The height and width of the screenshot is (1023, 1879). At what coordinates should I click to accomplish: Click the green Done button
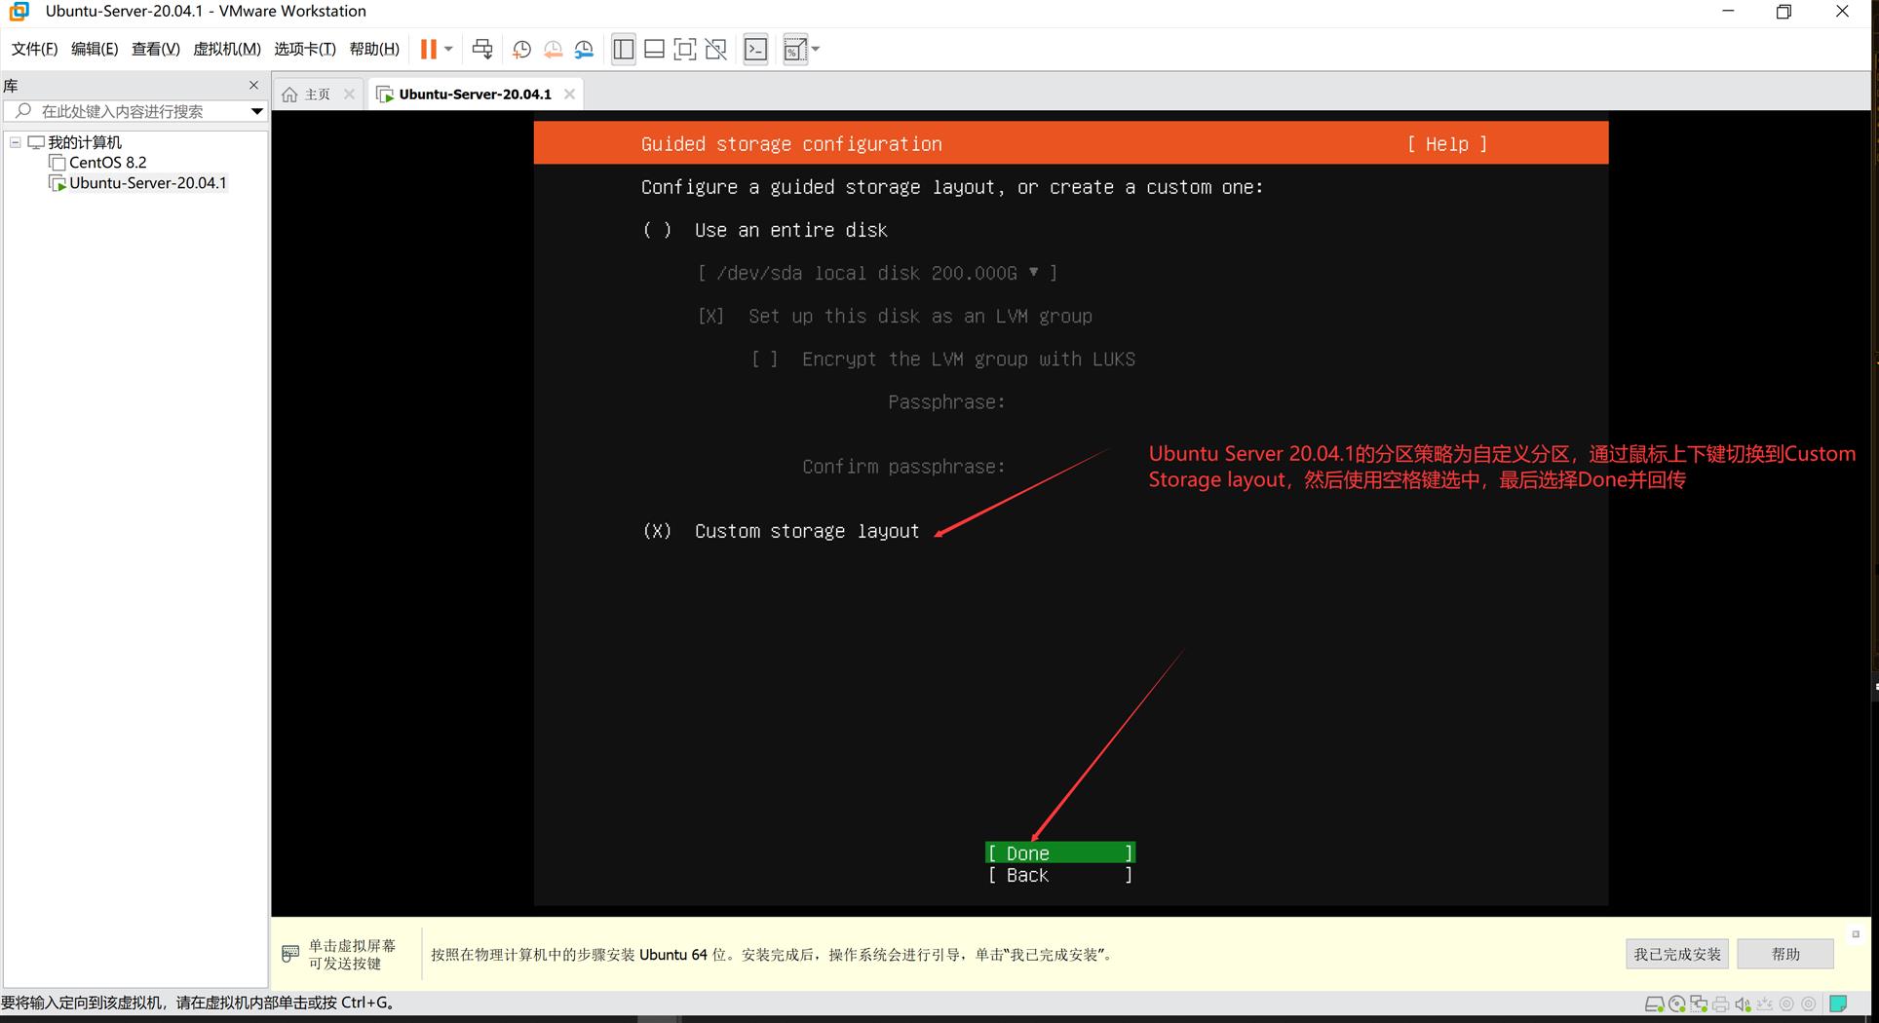click(1060, 853)
